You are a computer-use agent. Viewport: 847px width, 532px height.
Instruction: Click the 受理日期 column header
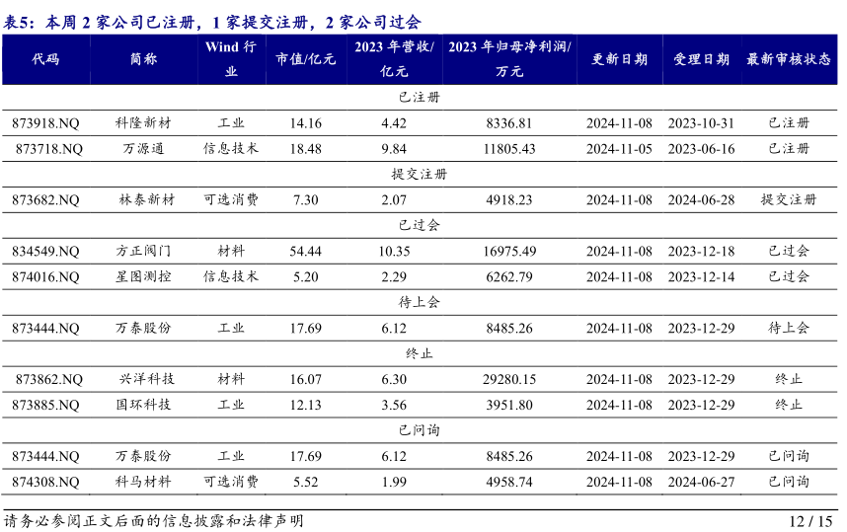click(701, 59)
